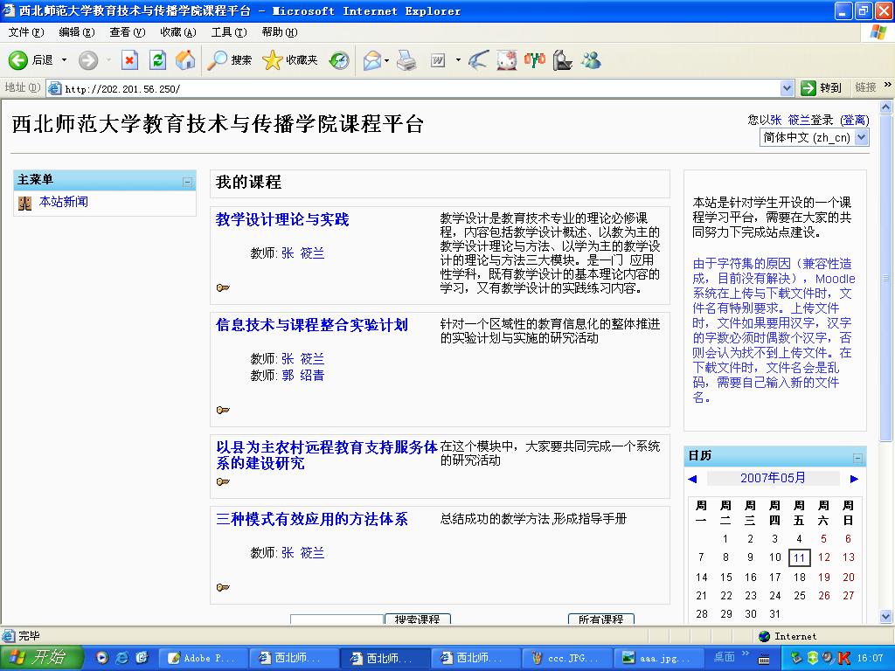Open the 文件(F) menu
Viewport: 895px width, 671px height.
click(25, 32)
